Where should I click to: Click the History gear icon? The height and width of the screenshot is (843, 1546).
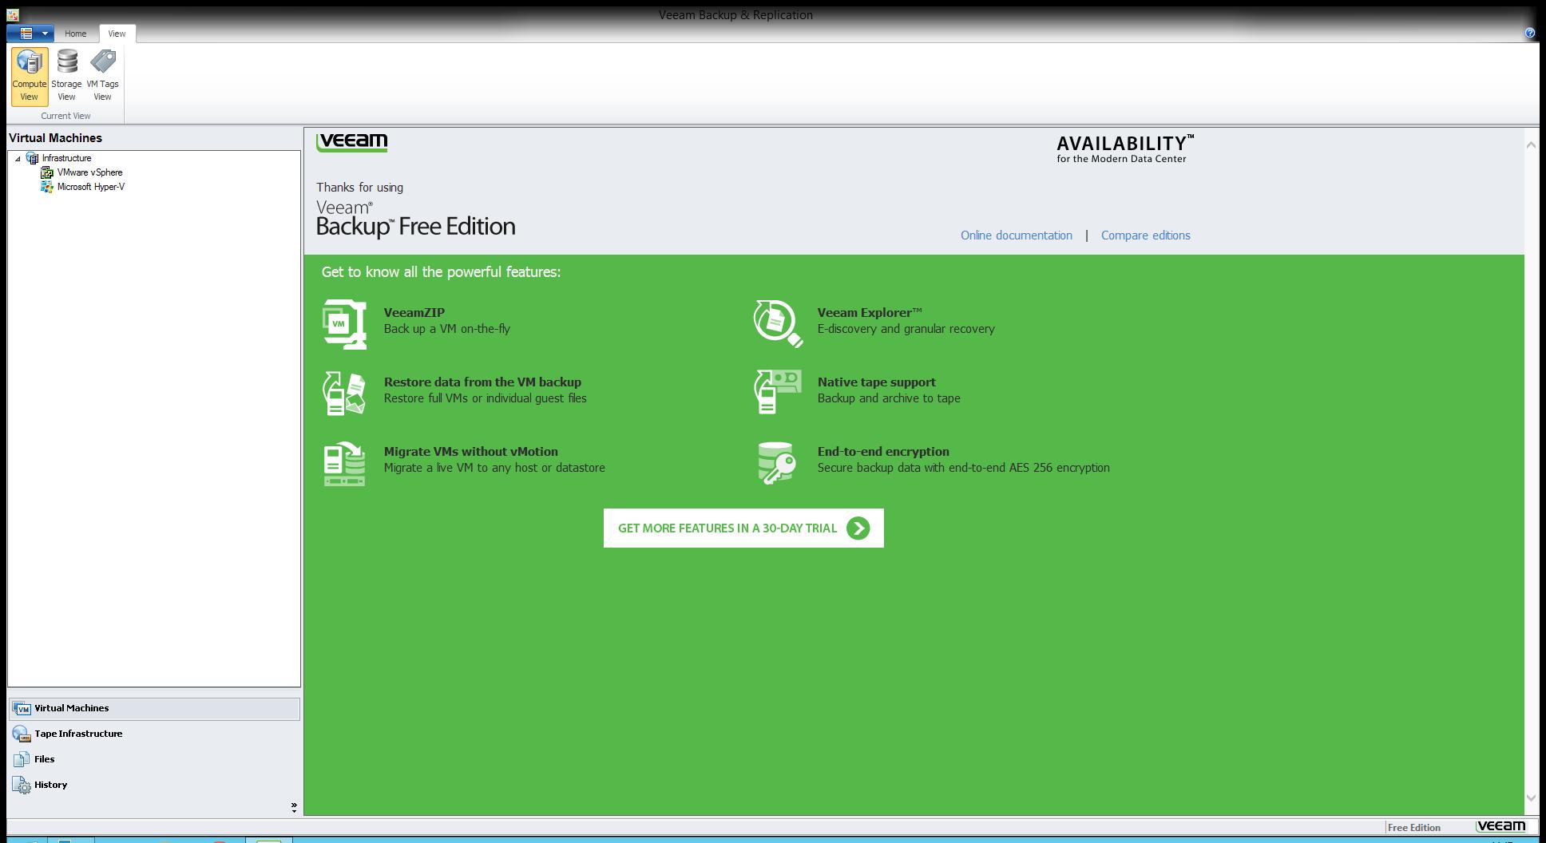[22, 785]
